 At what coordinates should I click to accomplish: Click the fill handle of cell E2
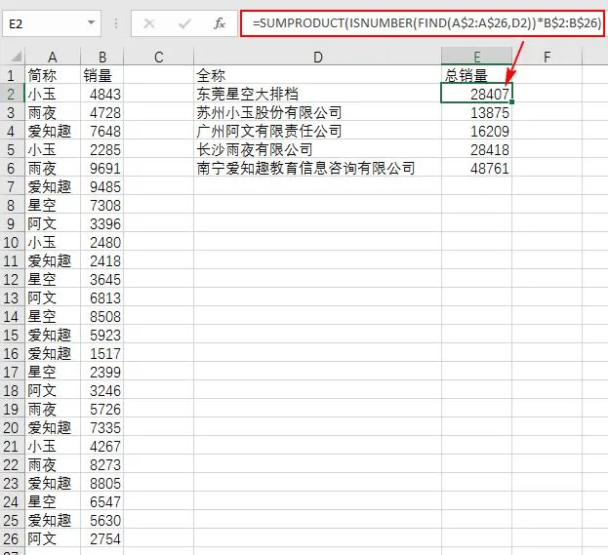click(511, 102)
